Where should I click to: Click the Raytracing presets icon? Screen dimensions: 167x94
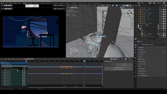pyautogui.click(x=163, y=52)
